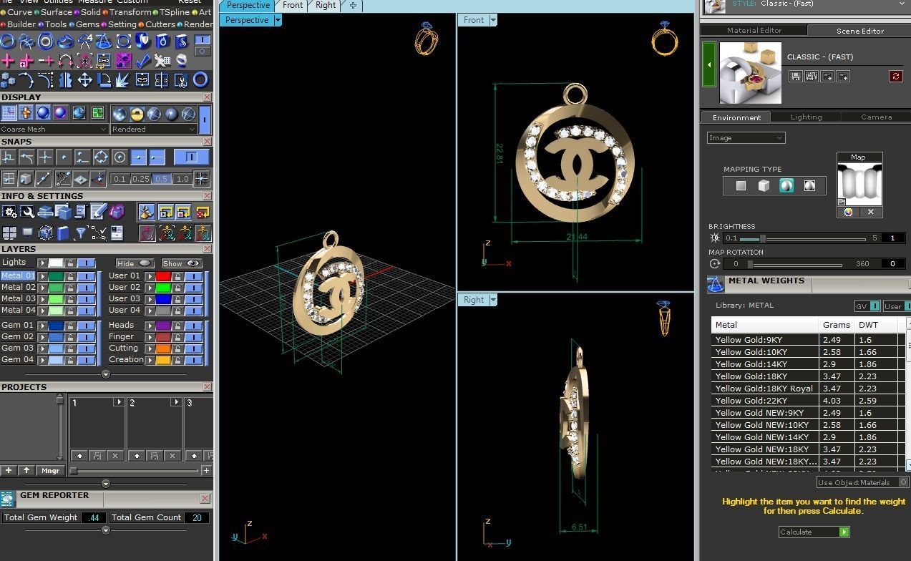Click the four-pane viewport layout icon
The height and width of the screenshot is (561, 911).
pos(9,233)
